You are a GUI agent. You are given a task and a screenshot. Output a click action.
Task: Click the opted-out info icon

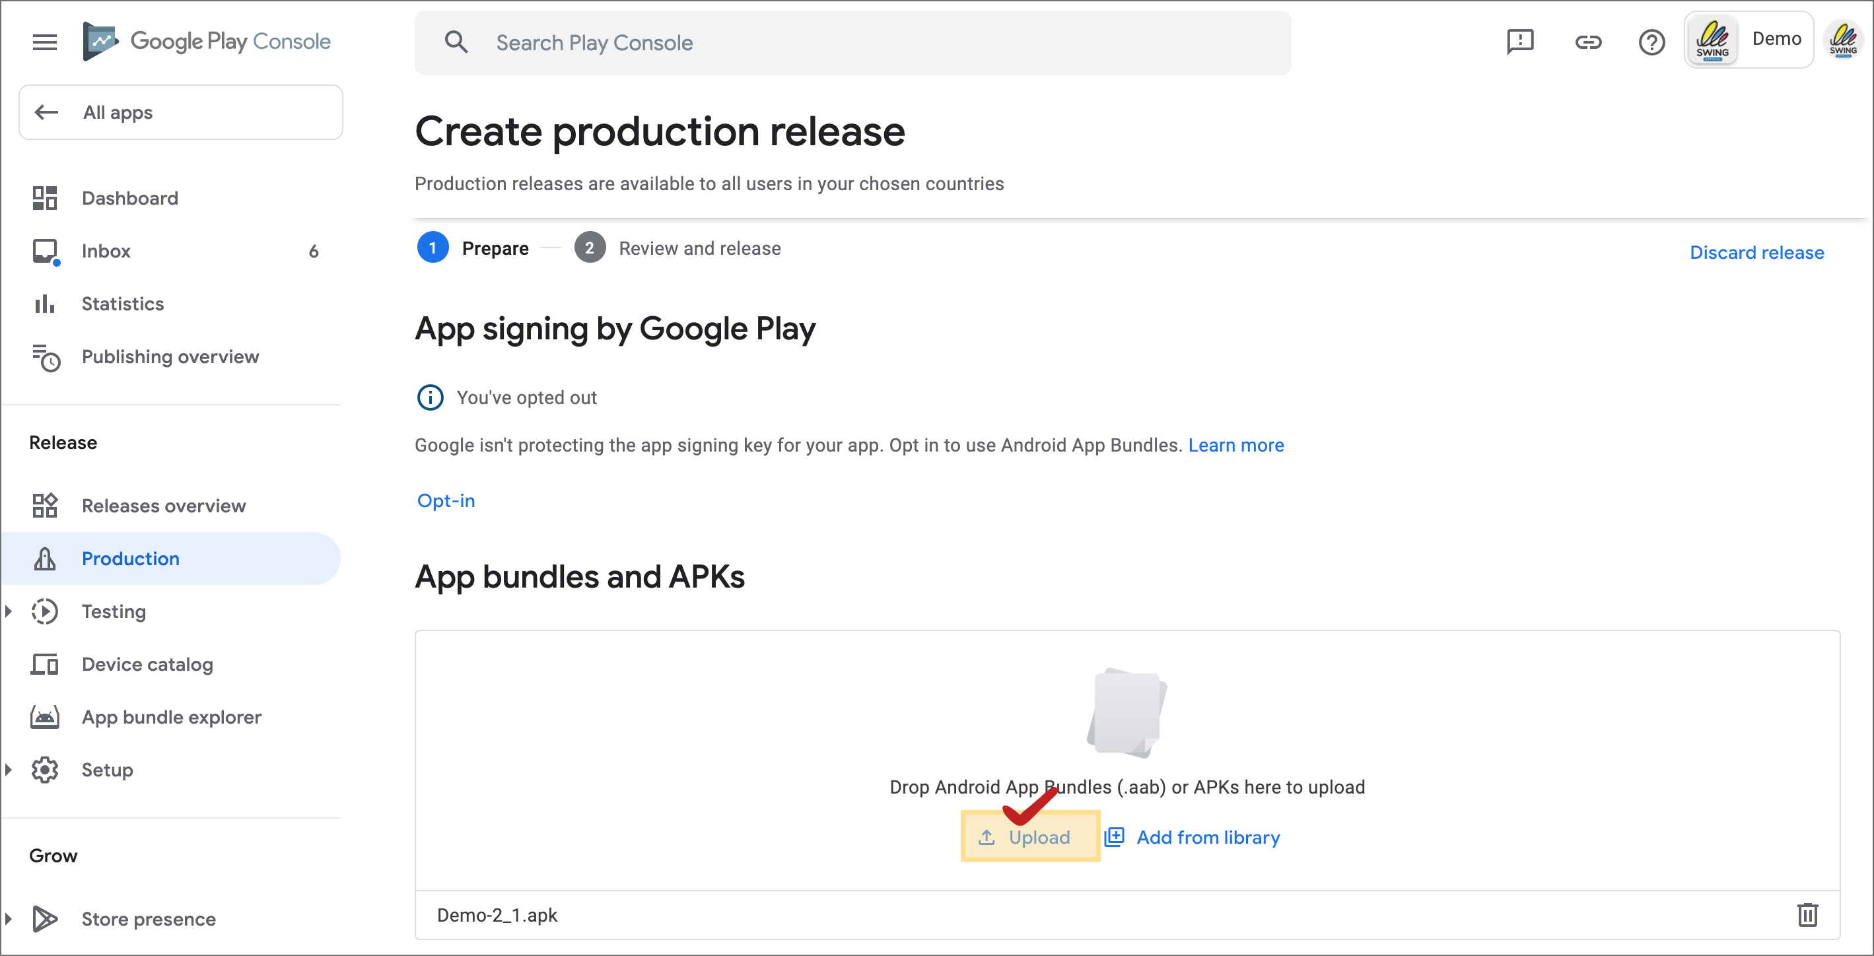pos(430,397)
